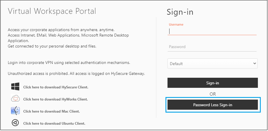This screenshot has height=131, width=268.
Task: Click the dark Sign-in button
Action: click(212, 83)
